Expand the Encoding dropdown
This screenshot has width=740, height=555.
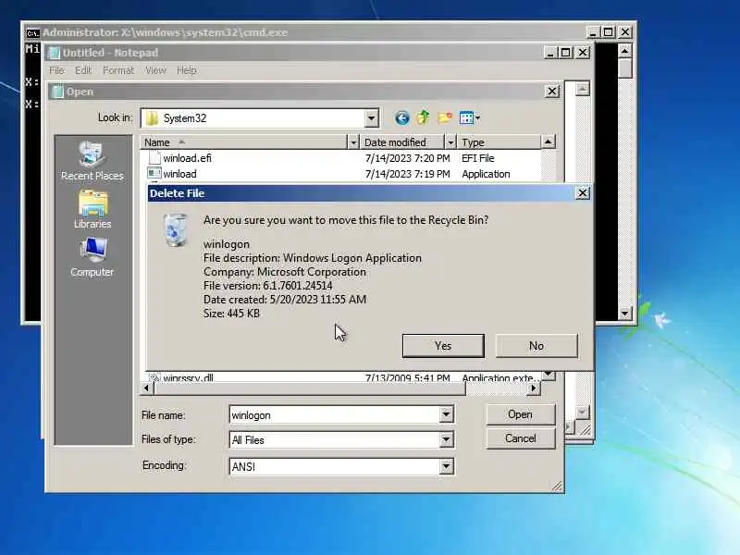[x=446, y=467]
